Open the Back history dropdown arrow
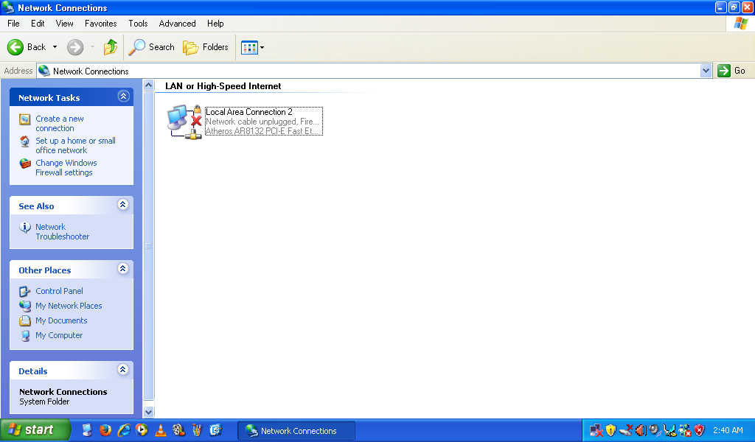 pos(55,47)
